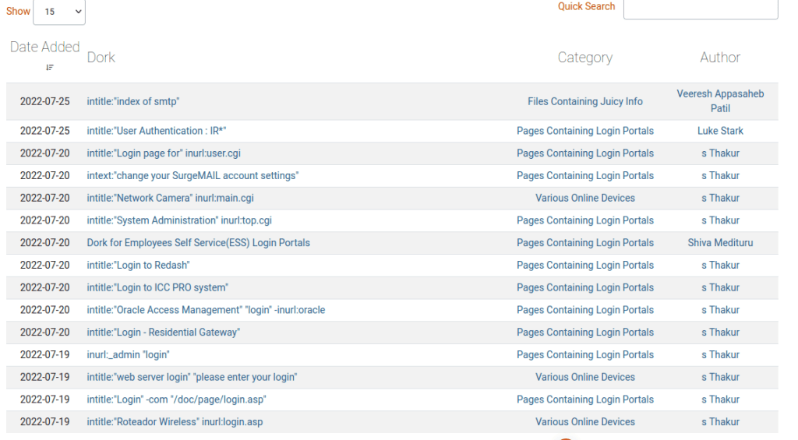The height and width of the screenshot is (440, 798).
Task: Click the Dork column header
Action: click(101, 58)
